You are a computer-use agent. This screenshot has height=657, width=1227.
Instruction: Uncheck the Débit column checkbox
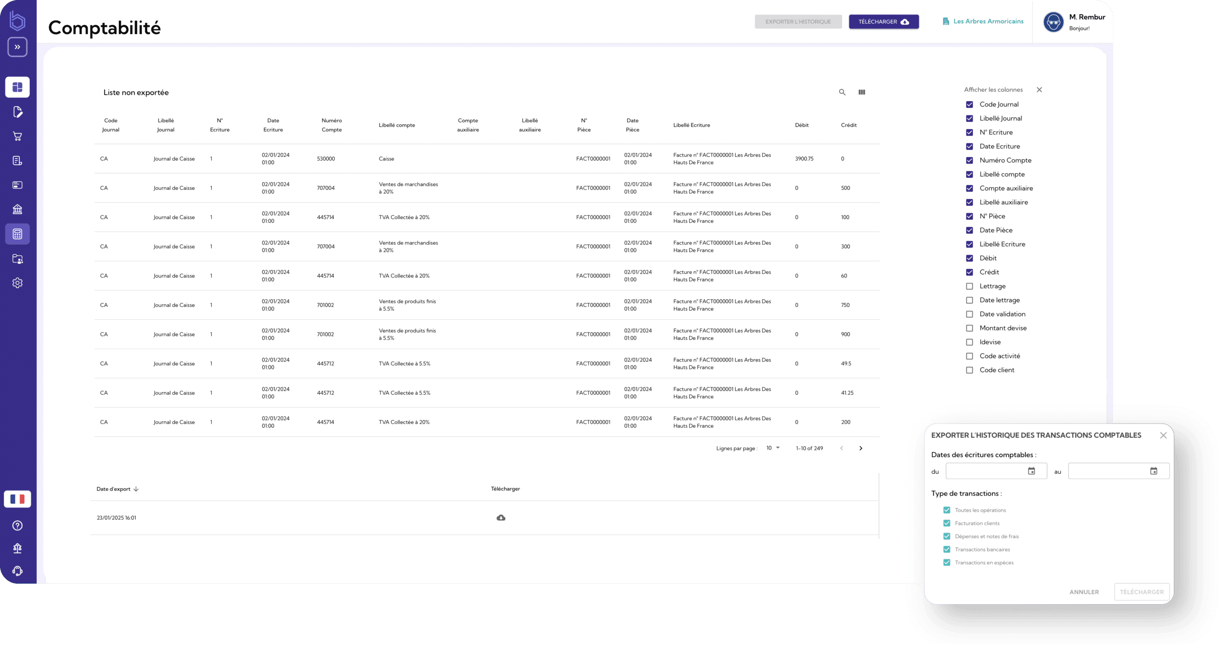point(970,258)
